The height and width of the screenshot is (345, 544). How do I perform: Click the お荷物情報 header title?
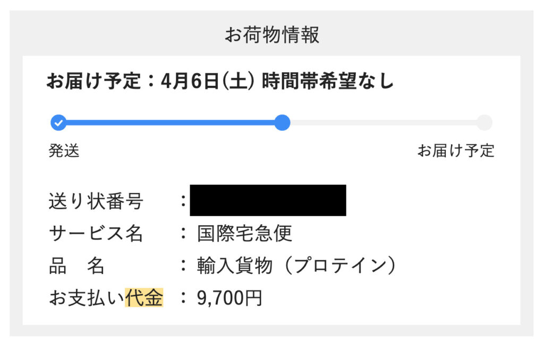pyautogui.click(x=272, y=36)
